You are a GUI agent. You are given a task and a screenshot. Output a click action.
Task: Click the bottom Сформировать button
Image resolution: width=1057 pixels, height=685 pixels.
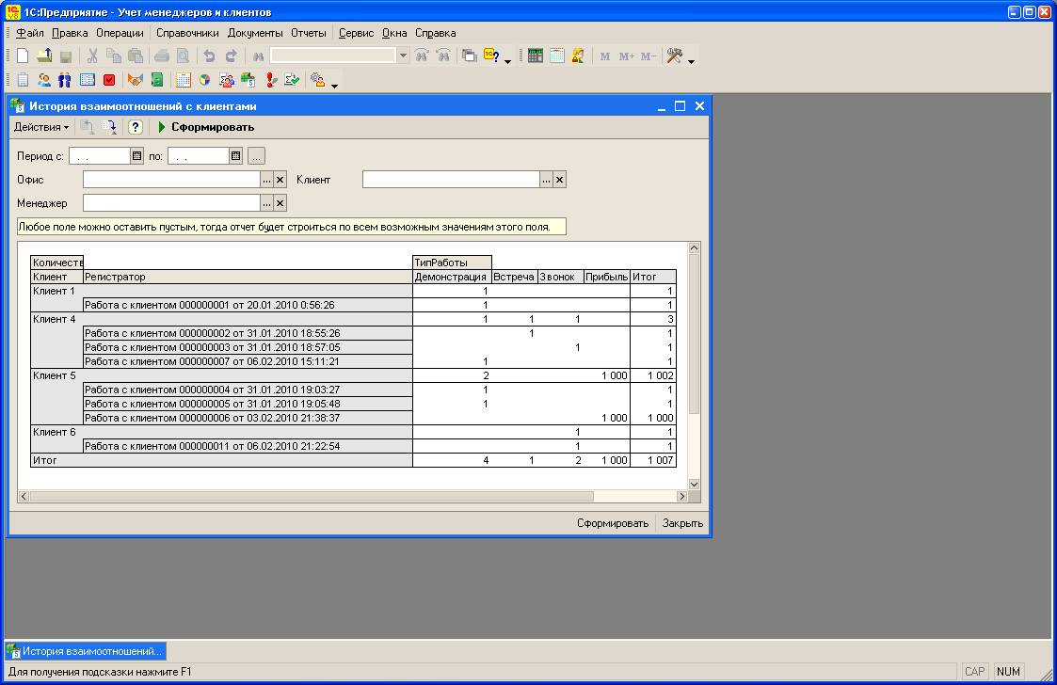click(612, 523)
